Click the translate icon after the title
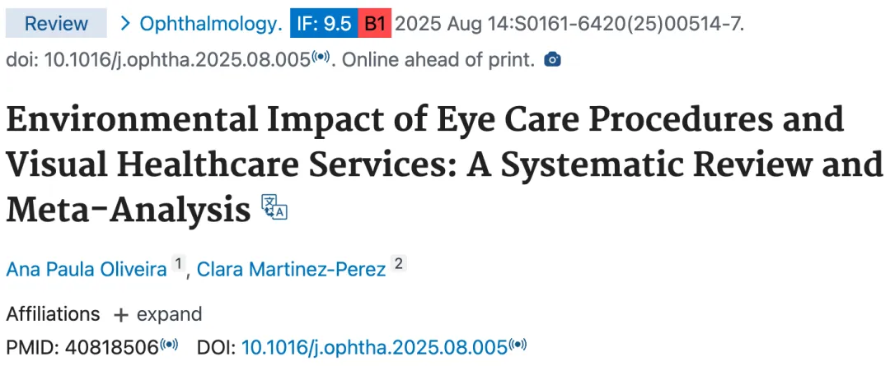Image resolution: width=890 pixels, height=366 pixels. coord(274,206)
